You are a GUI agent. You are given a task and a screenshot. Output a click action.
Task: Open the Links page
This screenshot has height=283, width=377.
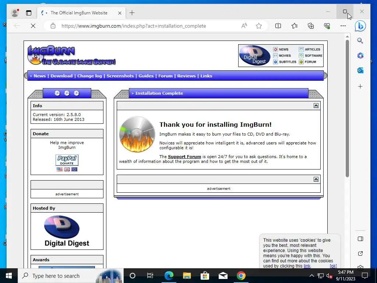[x=206, y=76]
